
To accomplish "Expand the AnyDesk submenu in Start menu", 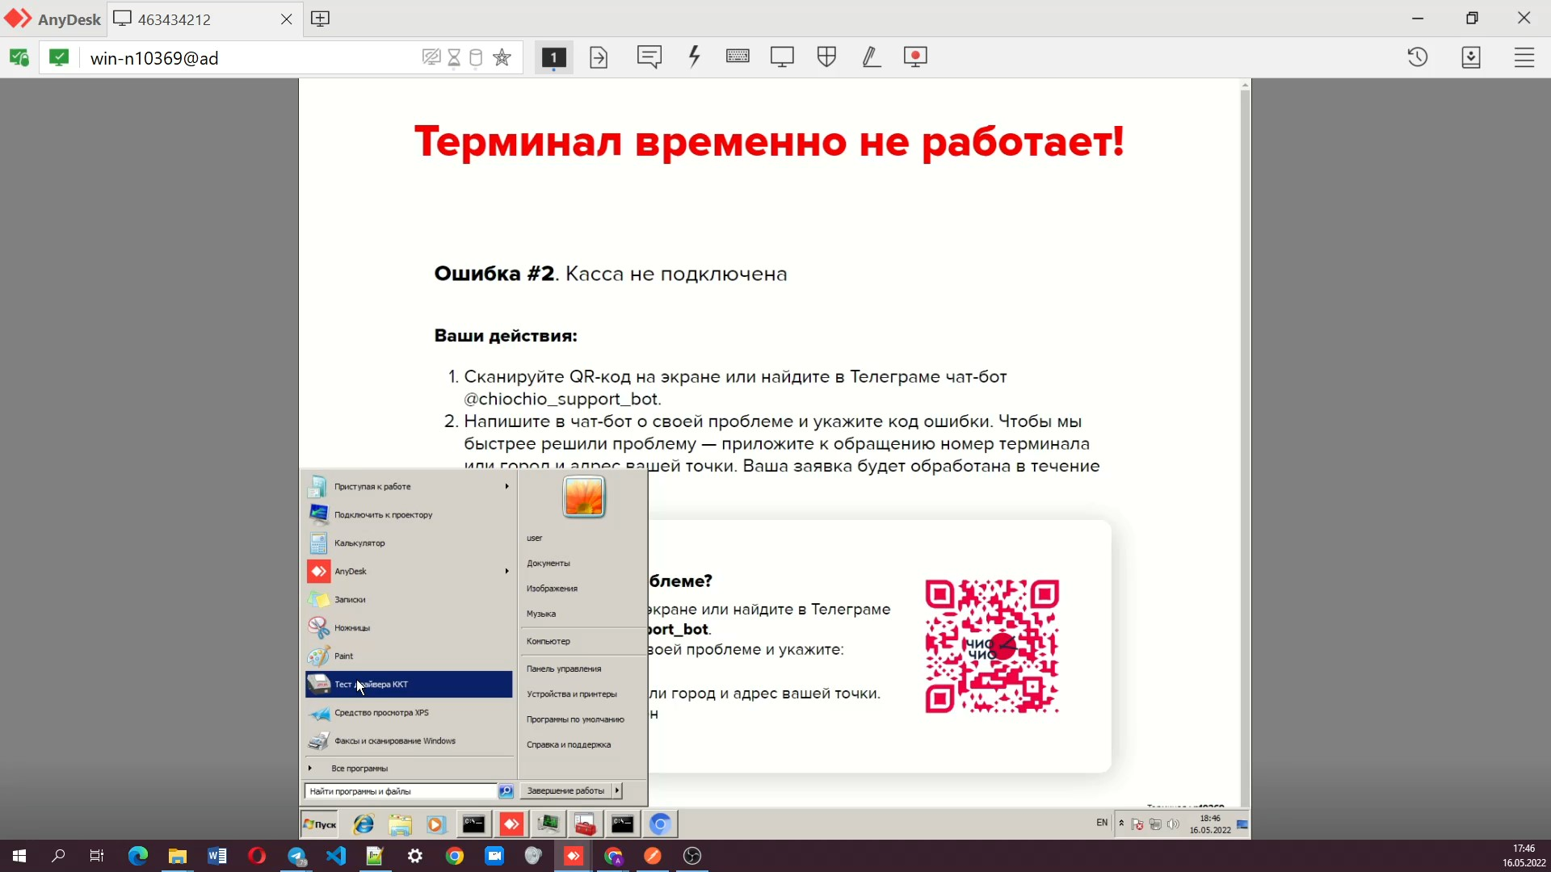I will (x=505, y=571).
